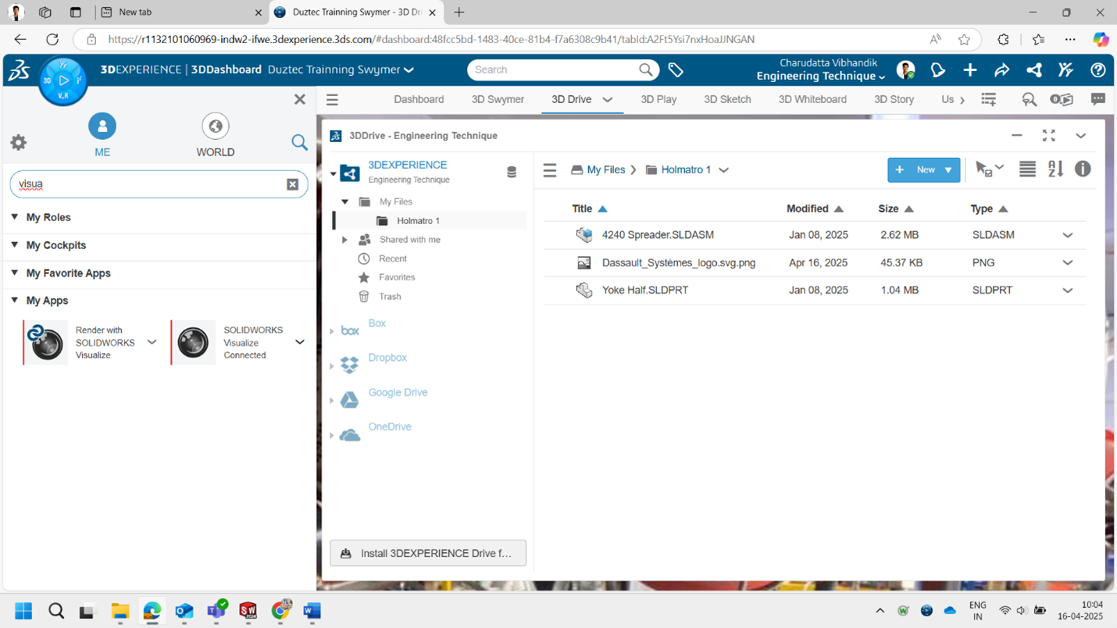The image size is (1117, 628).
Task: Open the tag icon beside search
Action: 676,70
